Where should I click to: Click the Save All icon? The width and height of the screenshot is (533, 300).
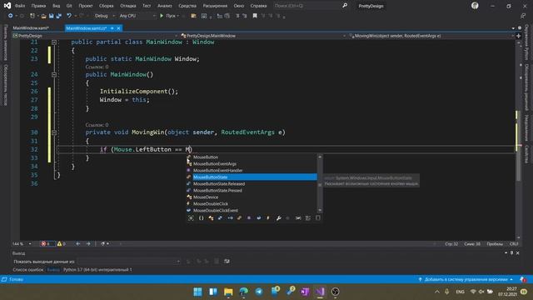coord(58,16)
